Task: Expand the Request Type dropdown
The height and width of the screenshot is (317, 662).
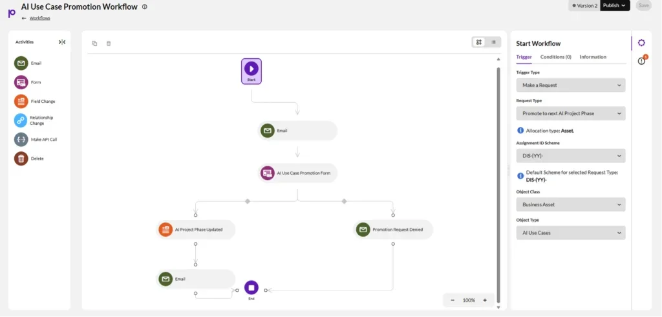Action: click(x=570, y=113)
